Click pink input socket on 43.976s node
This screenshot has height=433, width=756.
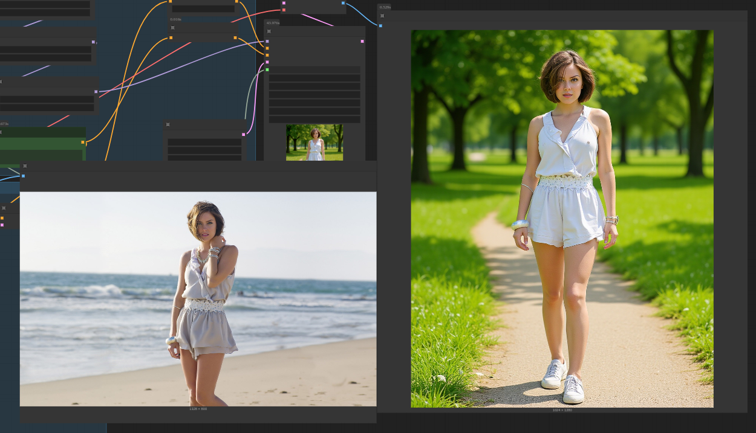point(267,62)
